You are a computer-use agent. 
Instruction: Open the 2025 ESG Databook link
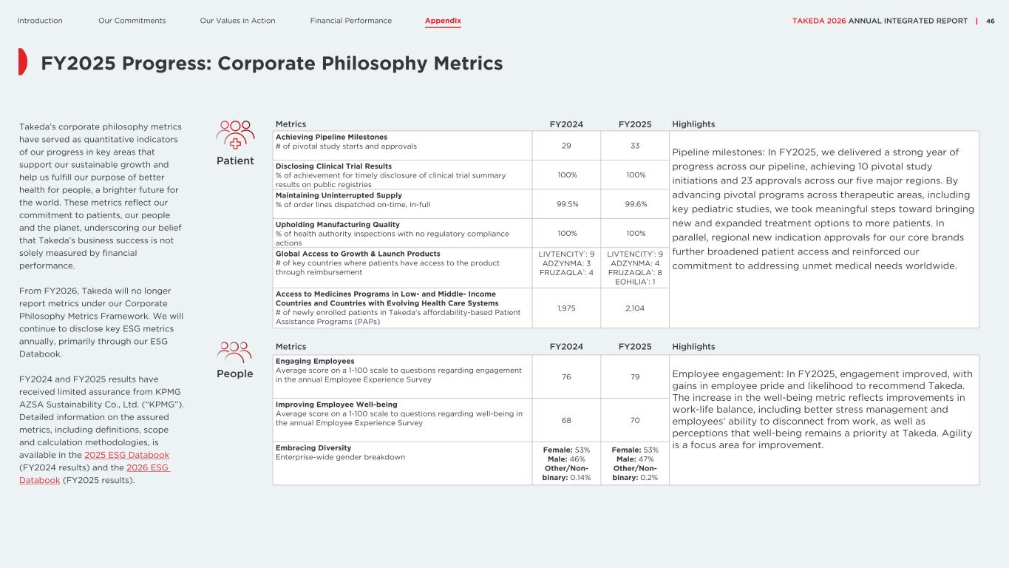coord(126,455)
